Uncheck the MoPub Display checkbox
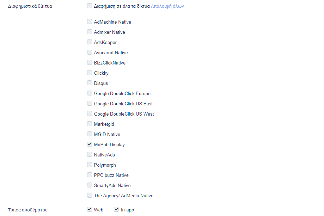 90,144
